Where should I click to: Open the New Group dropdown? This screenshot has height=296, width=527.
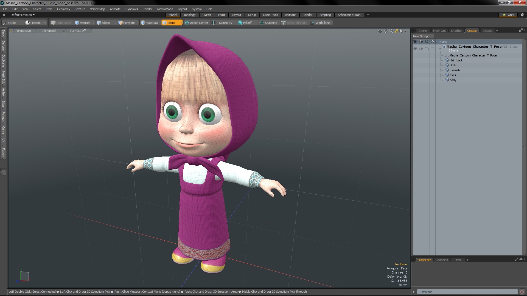pyautogui.click(x=423, y=36)
